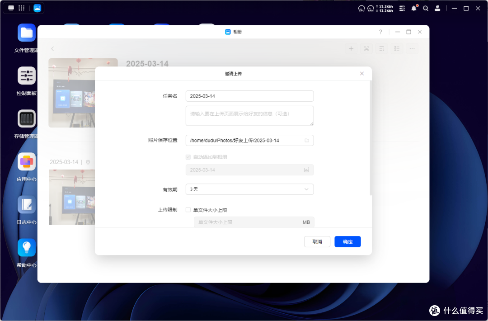Open the app grid launcher icon
Image resolution: width=488 pixels, height=321 pixels.
[x=22, y=8]
